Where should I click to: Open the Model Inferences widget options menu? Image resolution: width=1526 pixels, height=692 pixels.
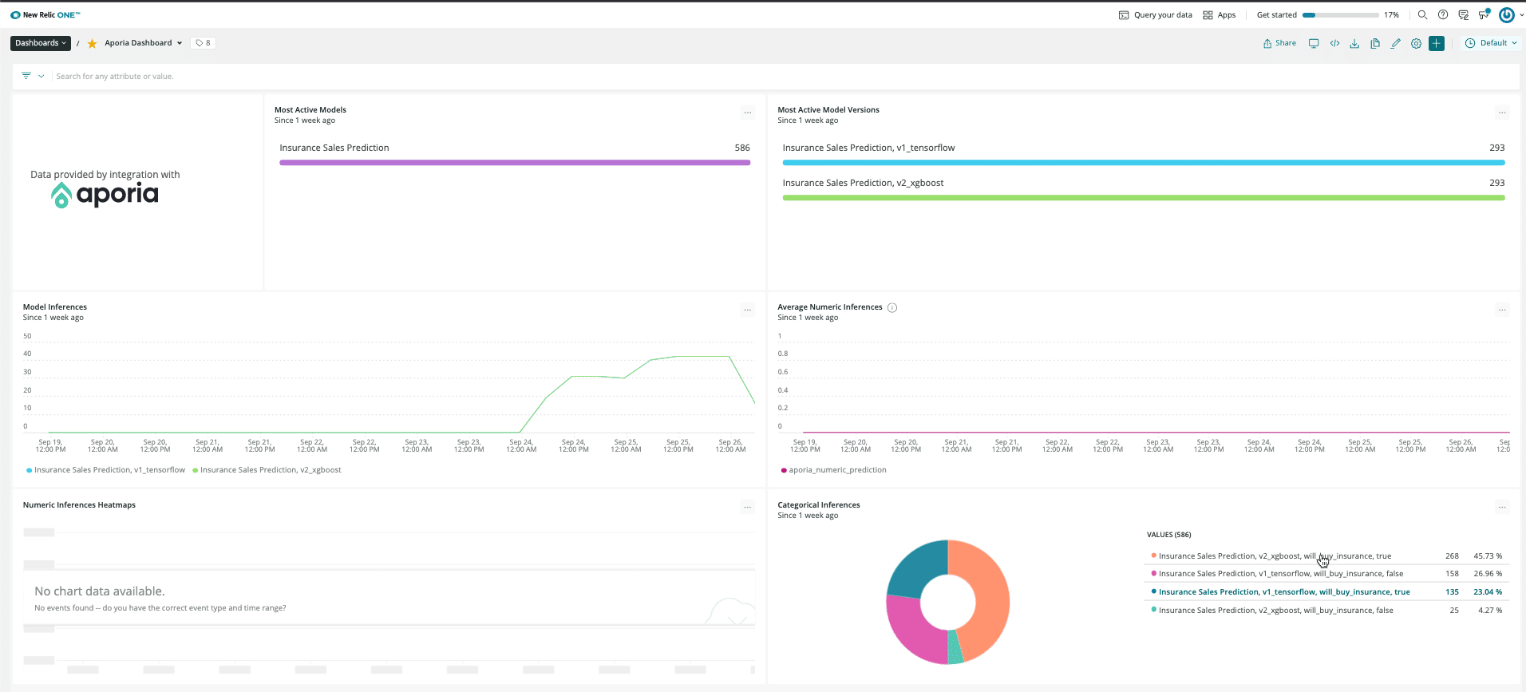pyautogui.click(x=748, y=310)
